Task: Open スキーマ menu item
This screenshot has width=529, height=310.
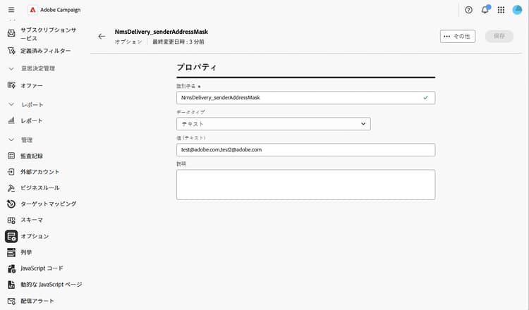Action: pyautogui.click(x=32, y=220)
